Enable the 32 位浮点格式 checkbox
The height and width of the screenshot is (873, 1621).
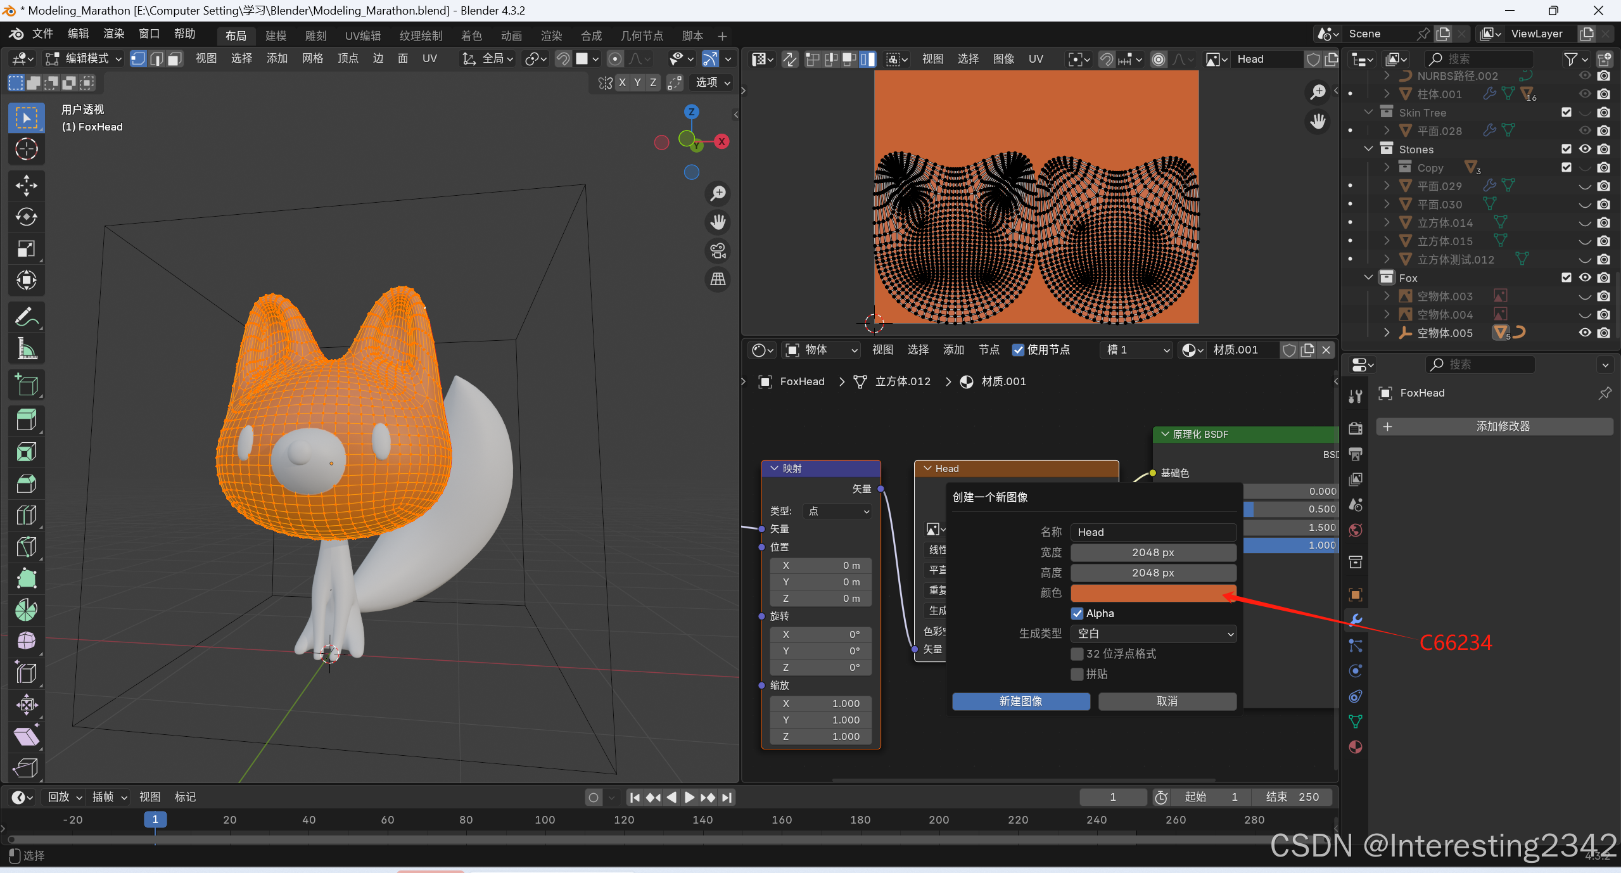[1077, 654]
